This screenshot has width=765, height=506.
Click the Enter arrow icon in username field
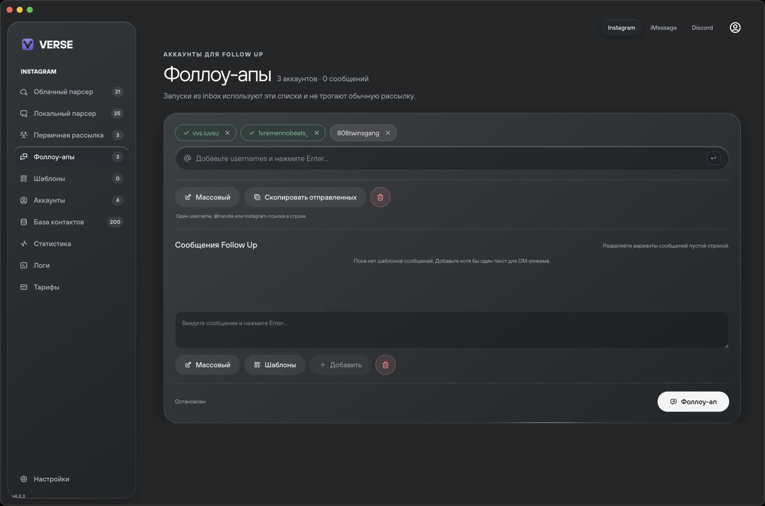click(713, 158)
